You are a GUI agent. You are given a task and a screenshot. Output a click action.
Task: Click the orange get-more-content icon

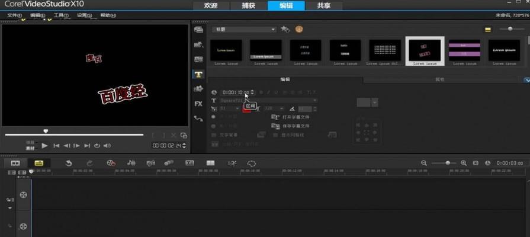click(x=299, y=30)
